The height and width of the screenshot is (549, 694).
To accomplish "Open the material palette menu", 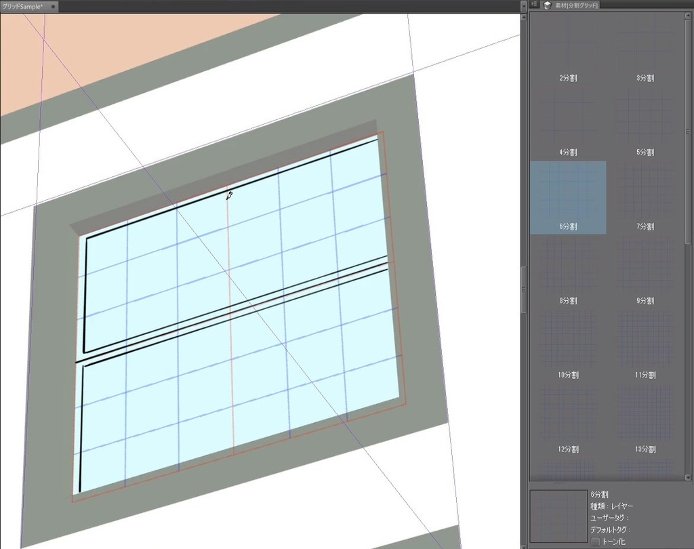I will pyautogui.click(x=533, y=5).
